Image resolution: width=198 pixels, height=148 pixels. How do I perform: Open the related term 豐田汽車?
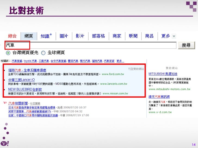pos(73,61)
